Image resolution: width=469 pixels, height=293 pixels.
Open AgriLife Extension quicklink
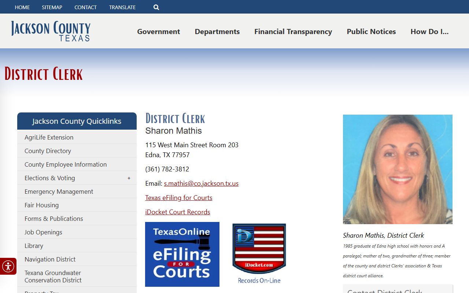77,137
